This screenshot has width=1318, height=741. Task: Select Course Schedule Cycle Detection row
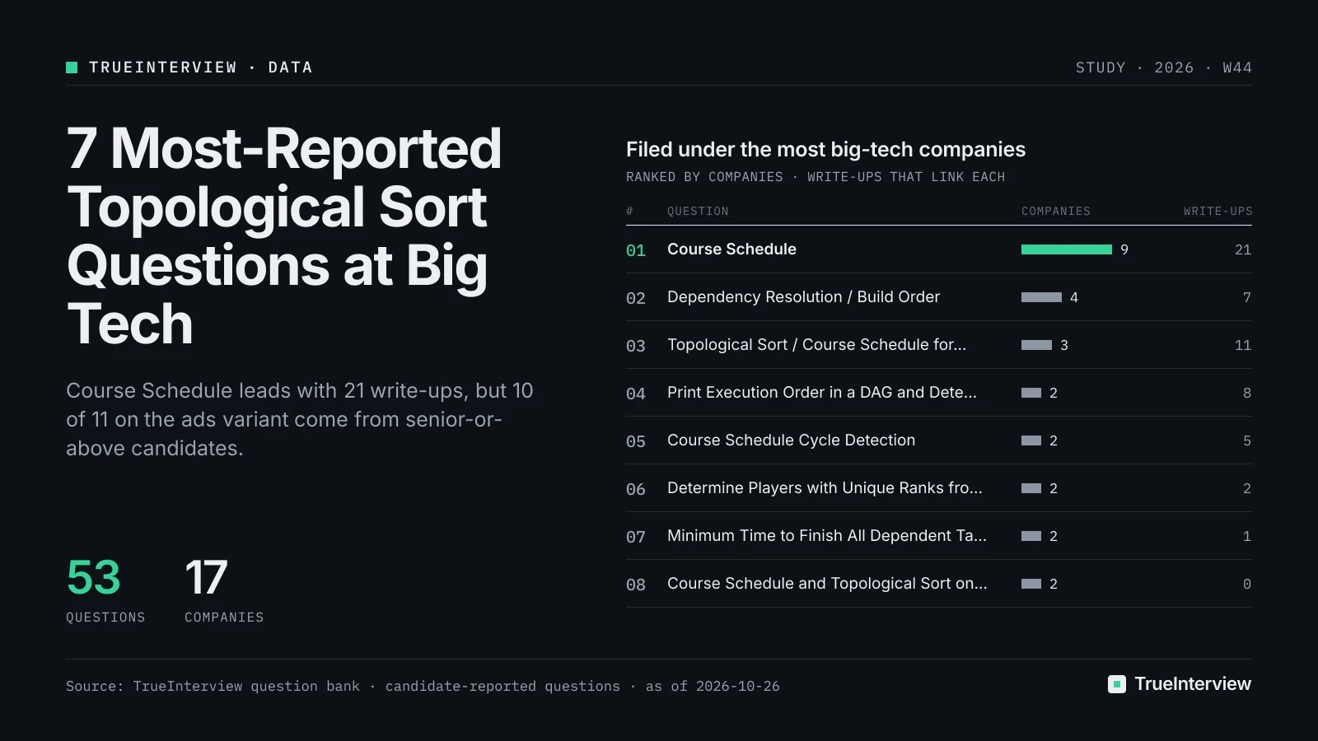coord(939,440)
